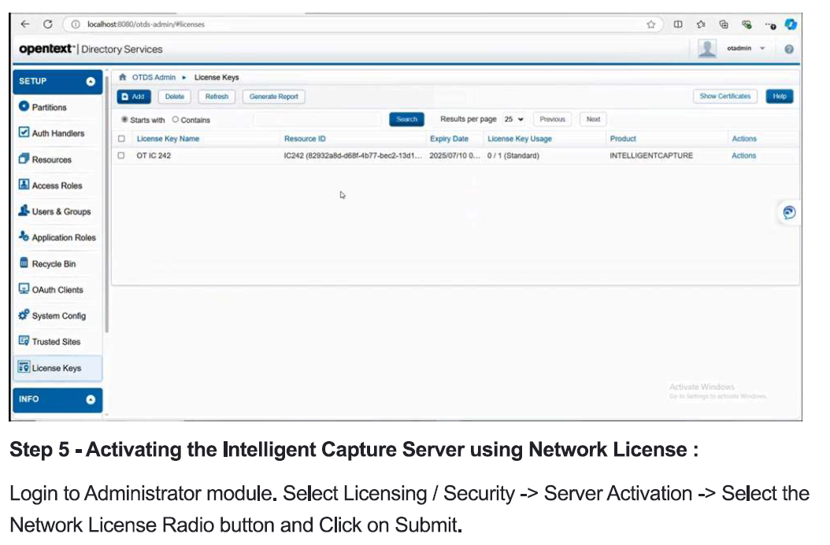The image size is (830, 545).
Task: Collapse the SETUP section
Action: [x=91, y=81]
